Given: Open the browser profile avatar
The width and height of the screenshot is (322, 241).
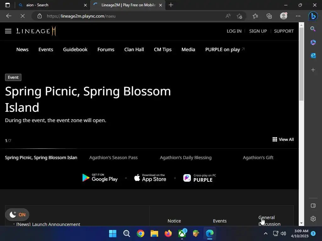Looking at the screenshot, I should (284, 16).
